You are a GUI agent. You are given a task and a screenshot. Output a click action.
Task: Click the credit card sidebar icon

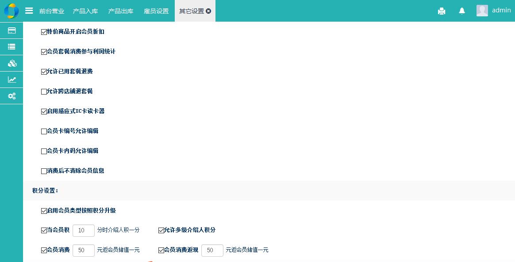pos(12,30)
